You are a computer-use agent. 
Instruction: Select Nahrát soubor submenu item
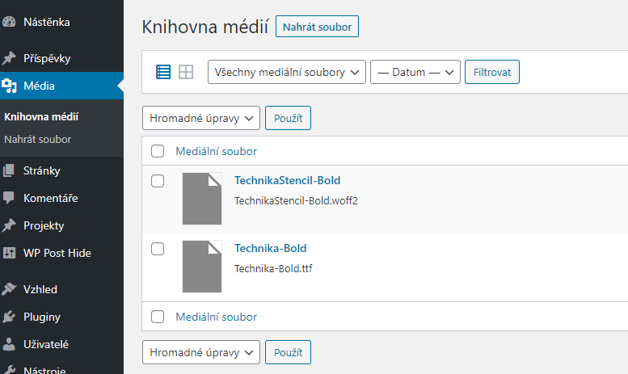[38, 140]
